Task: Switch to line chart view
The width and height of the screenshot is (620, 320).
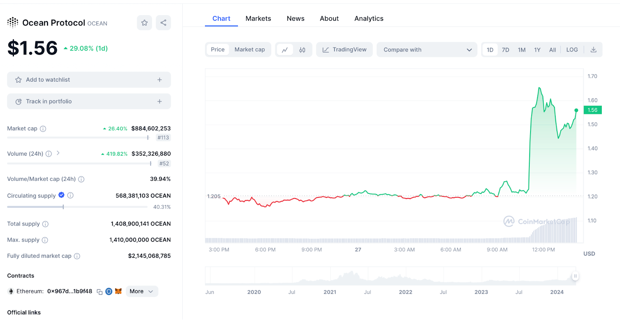Action: 285,50
